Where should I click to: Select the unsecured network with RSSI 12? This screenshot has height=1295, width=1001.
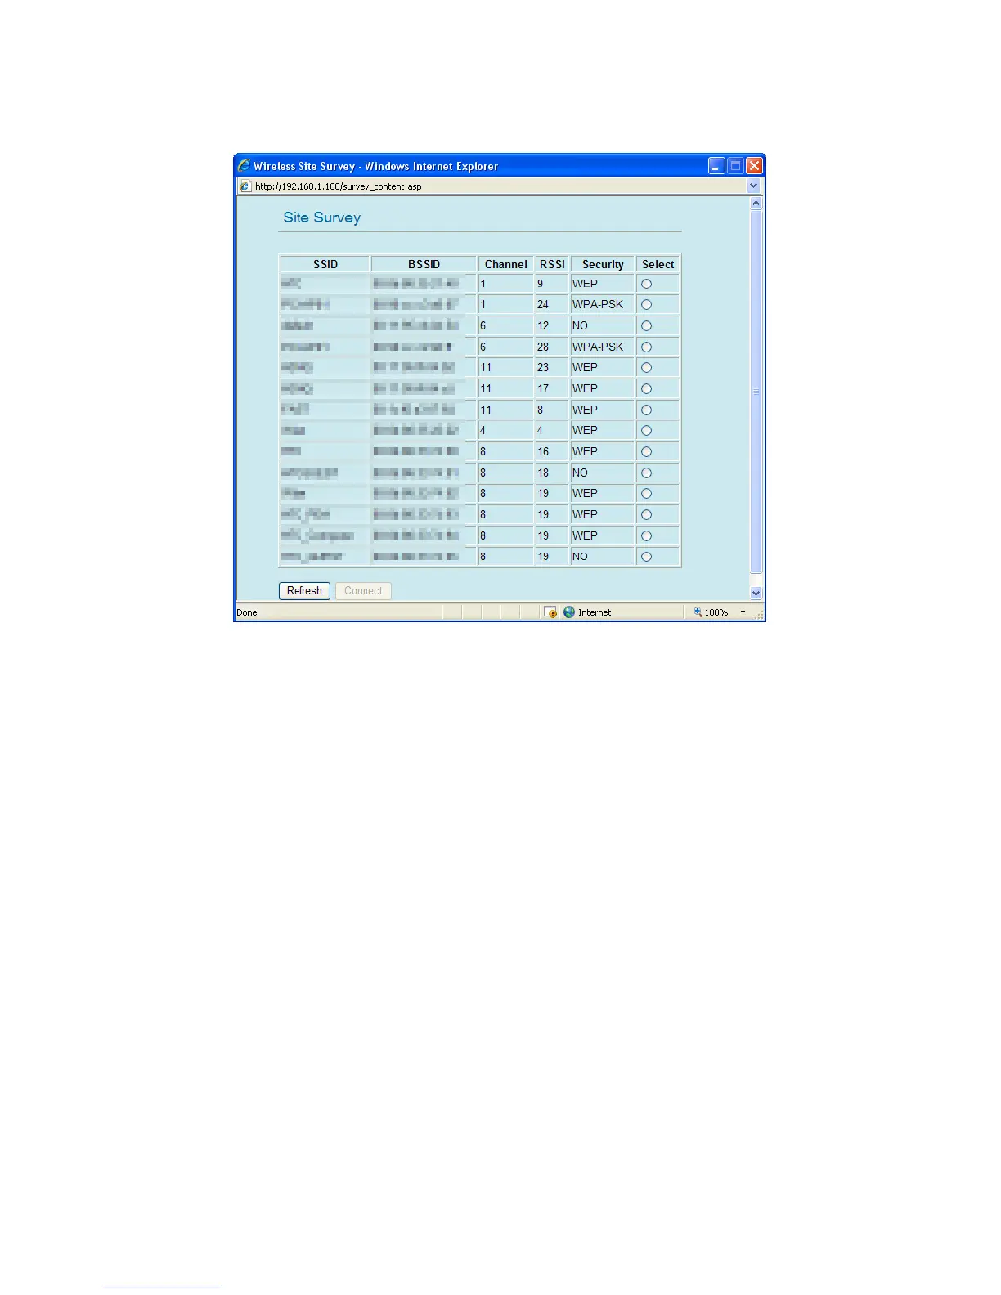646,326
